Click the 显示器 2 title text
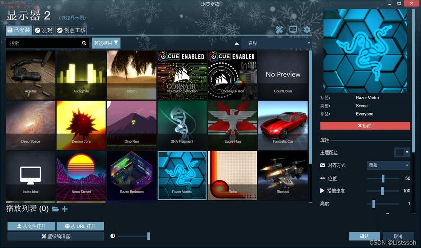This screenshot has height=248, width=421. pyautogui.click(x=28, y=16)
